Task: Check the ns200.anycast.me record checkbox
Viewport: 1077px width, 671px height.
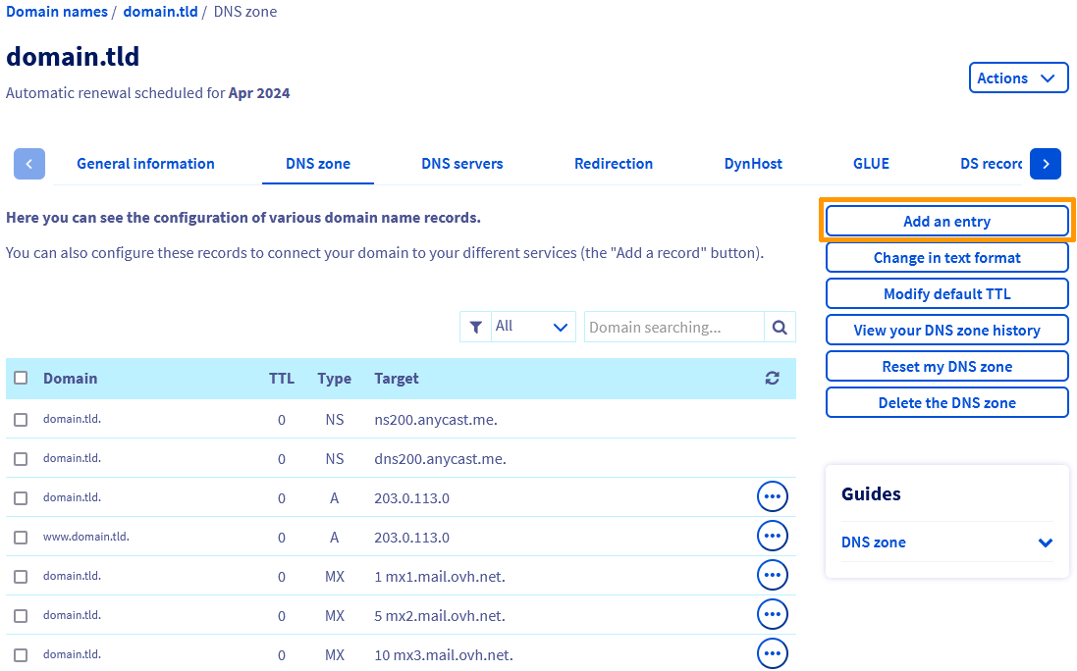Action: pyautogui.click(x=21, y=420)
